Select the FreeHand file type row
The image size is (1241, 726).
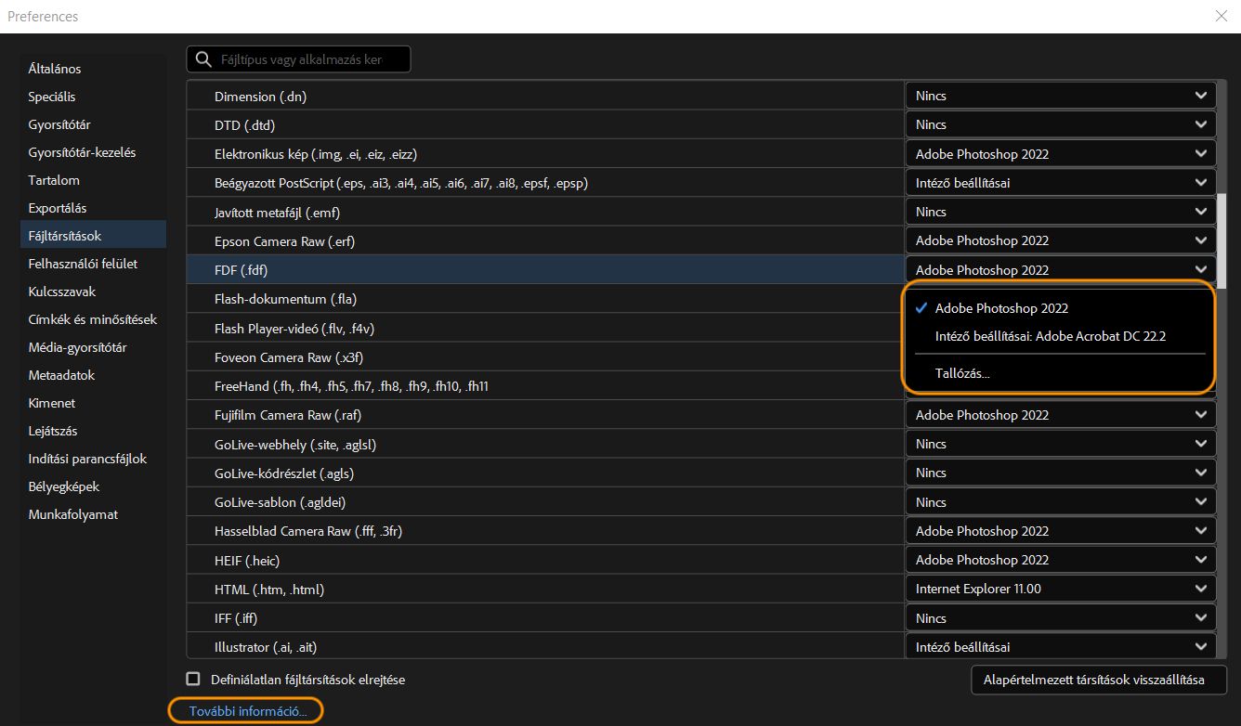click(x=546, y=386)
